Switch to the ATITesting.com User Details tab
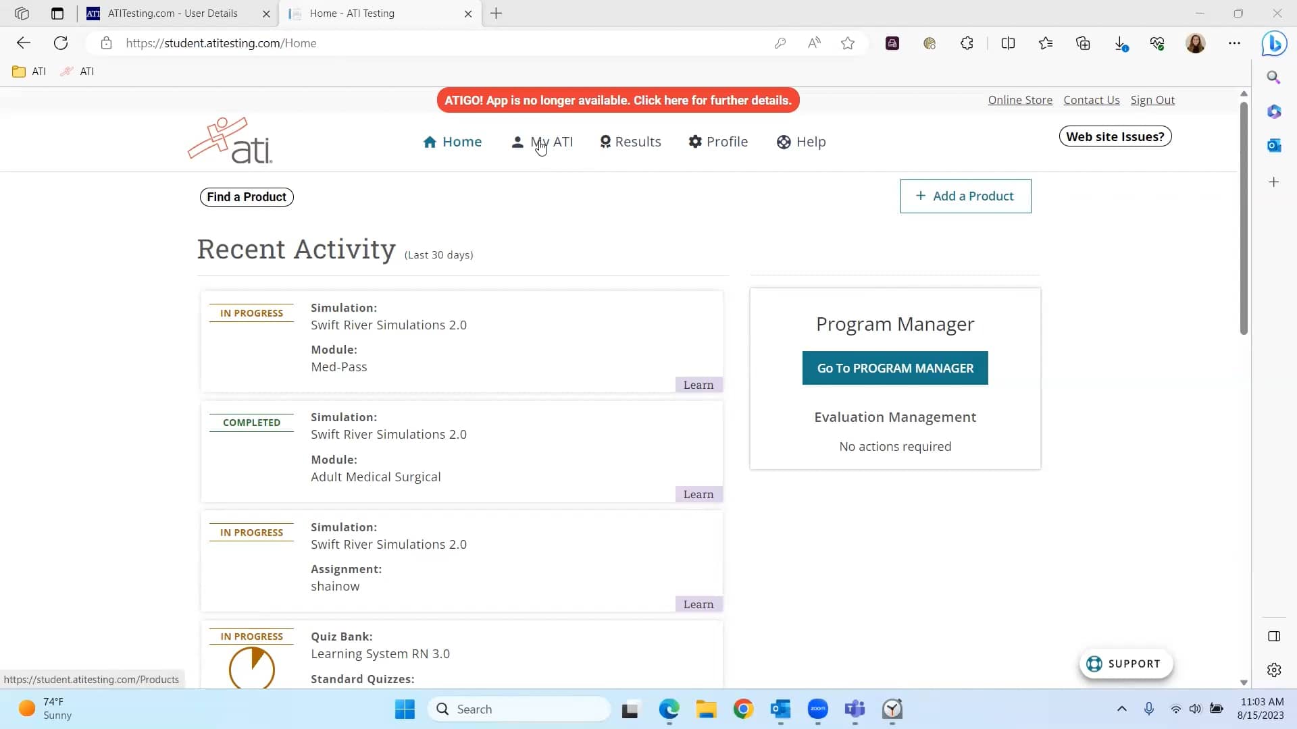This screenshot has width=1297, height=729. tap(169, 13)
